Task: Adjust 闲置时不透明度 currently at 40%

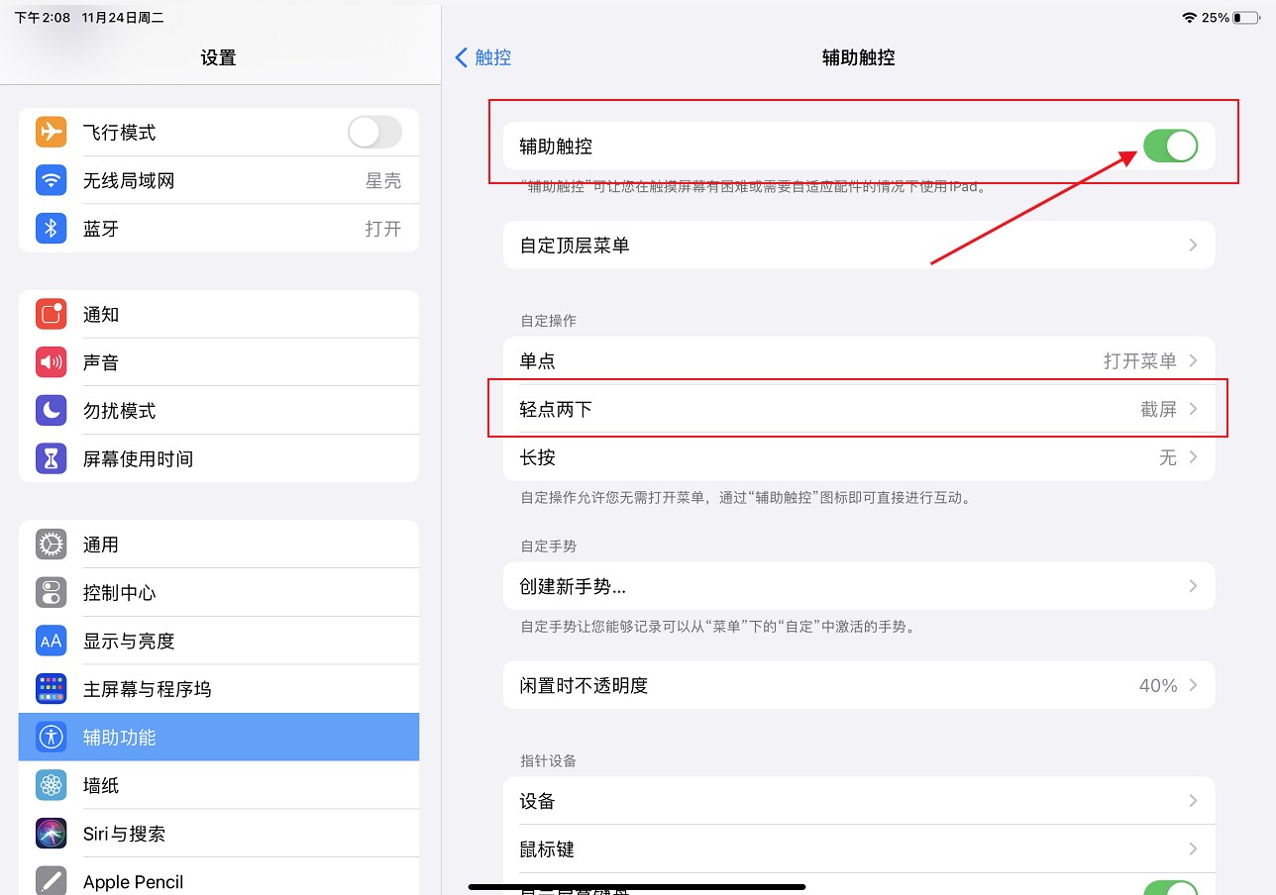Action: pos(858,684)
